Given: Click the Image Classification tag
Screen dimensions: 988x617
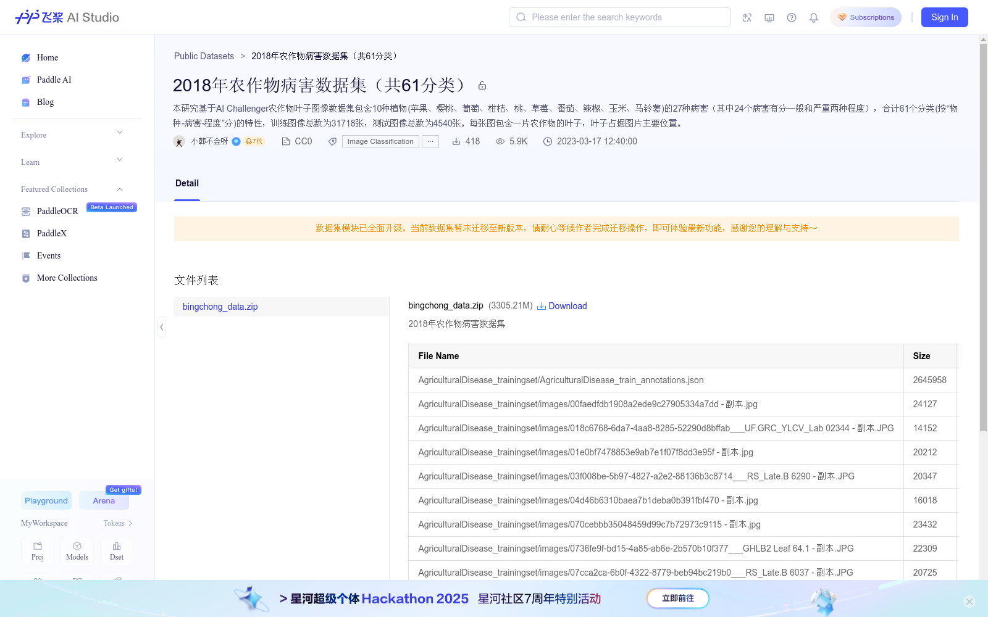Looking at the screenshot, I should click(x=380, y=141).
